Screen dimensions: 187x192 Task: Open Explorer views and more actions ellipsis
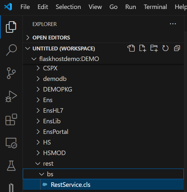point(173,24)
